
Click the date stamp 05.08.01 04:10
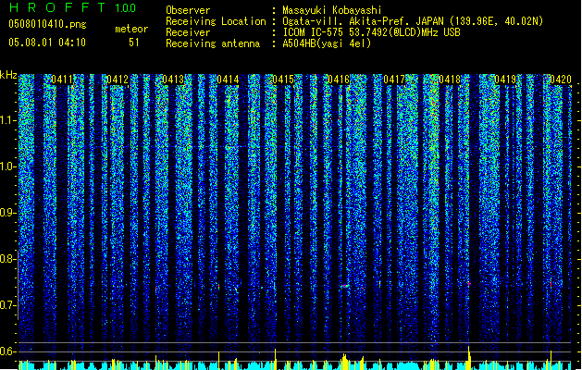pyautogui.click(x=47, y=43)
